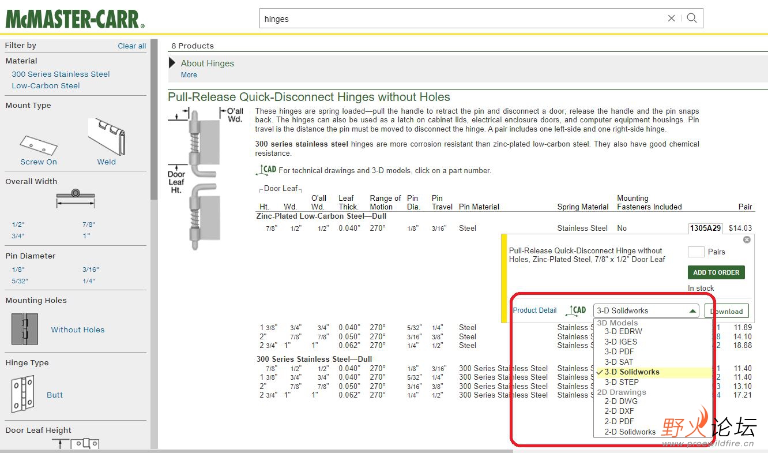
Task: Close the 1305A29 product popup
Action: click(747, 239)
